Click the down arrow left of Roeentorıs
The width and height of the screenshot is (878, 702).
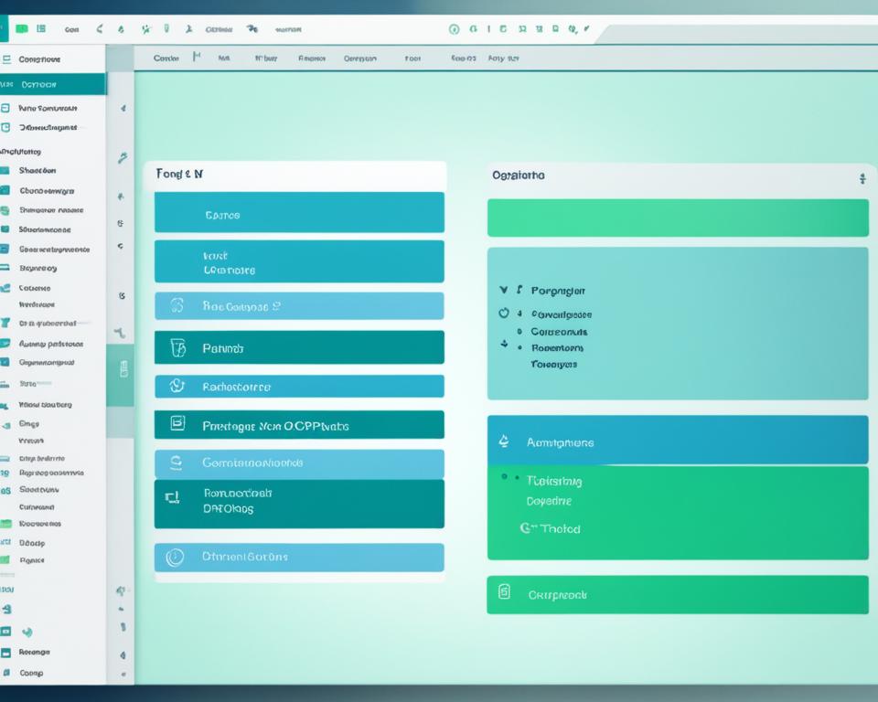[504, 343]
